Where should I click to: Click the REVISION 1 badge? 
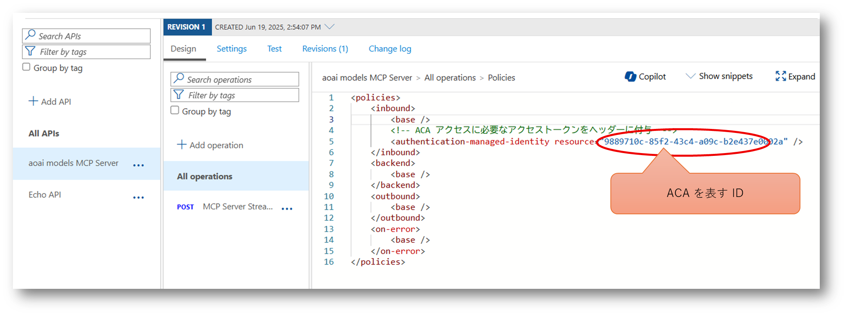(x=187, y=27)
